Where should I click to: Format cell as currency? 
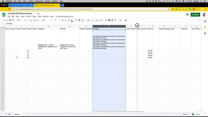(25, 20)
